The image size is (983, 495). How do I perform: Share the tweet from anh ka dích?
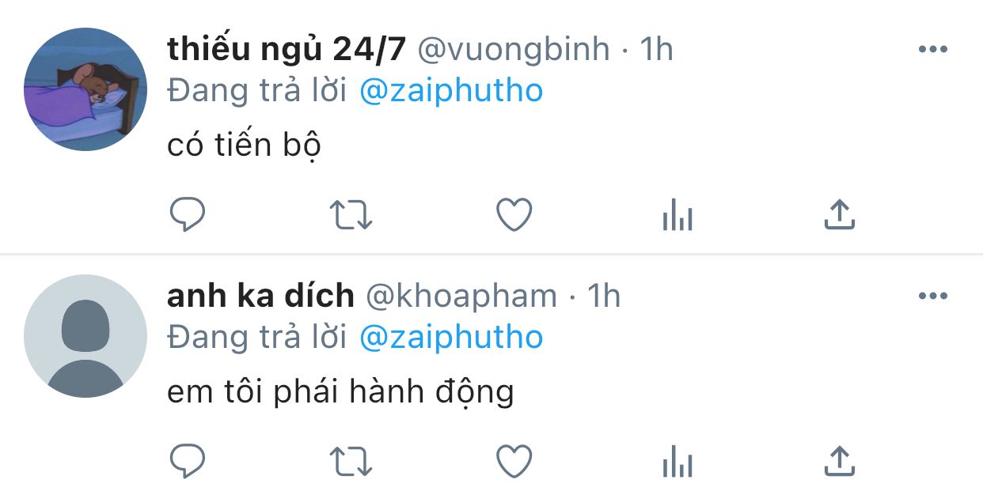[x=840, y=461]
